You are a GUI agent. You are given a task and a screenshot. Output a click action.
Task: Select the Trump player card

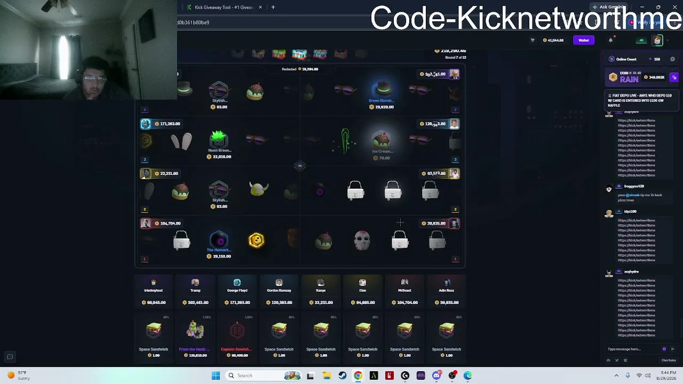(195, 292)
